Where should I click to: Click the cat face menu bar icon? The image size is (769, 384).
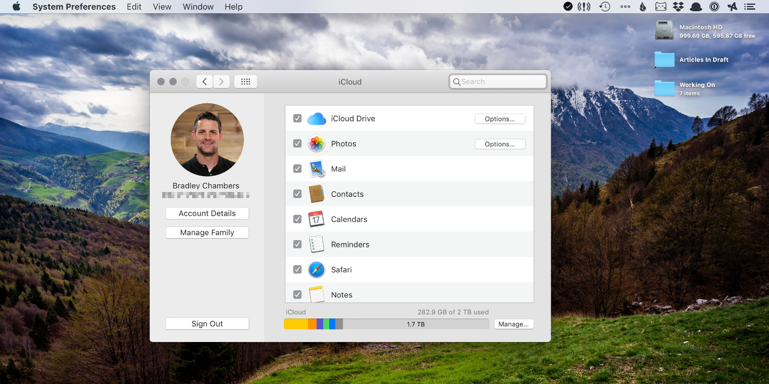point(660,7)
